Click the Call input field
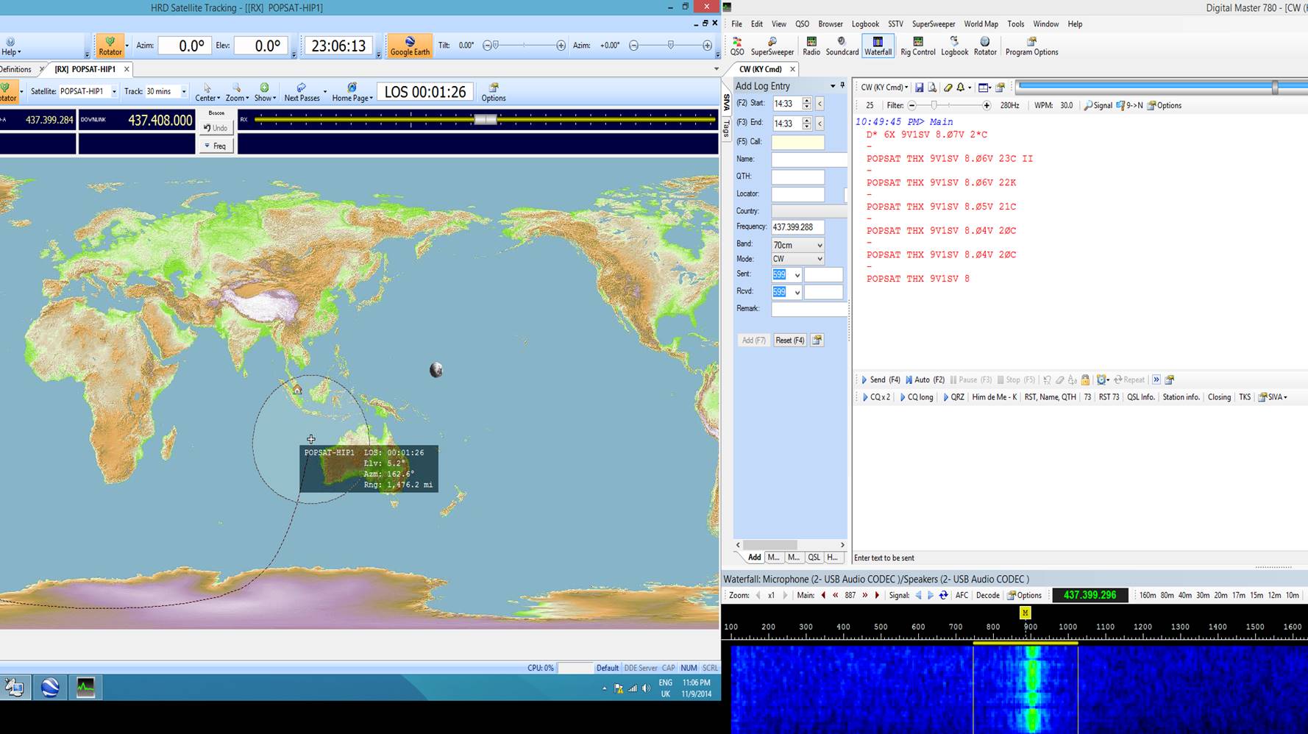 tap(797, 142)
